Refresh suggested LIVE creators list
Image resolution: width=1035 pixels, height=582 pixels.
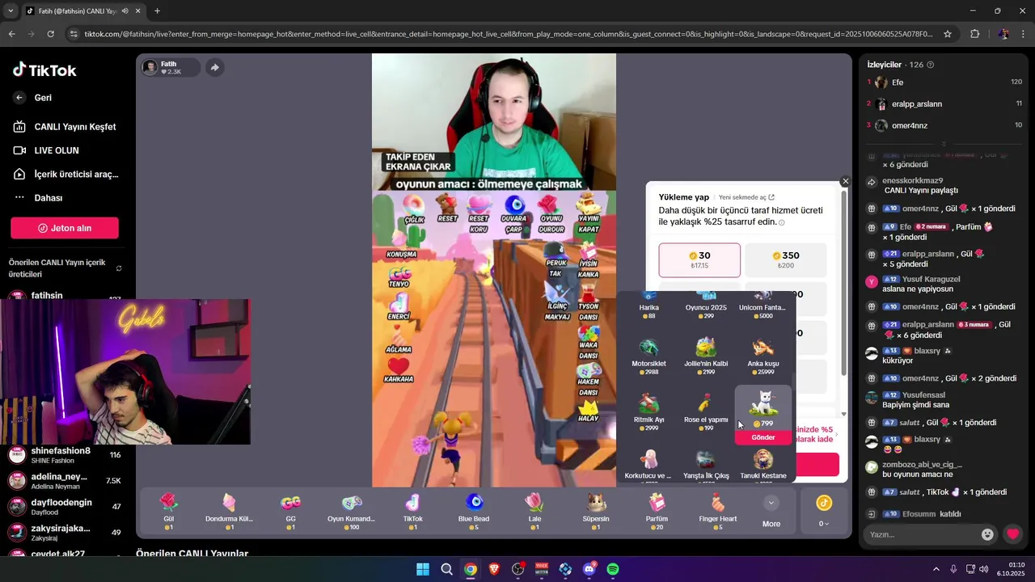point(119,268)
